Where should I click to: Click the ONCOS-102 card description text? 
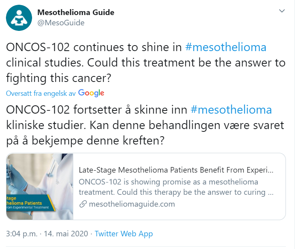176,187
